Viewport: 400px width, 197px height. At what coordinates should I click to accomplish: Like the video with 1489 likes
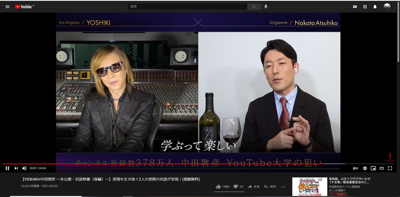pyautogui.click(x=222, y=187)
